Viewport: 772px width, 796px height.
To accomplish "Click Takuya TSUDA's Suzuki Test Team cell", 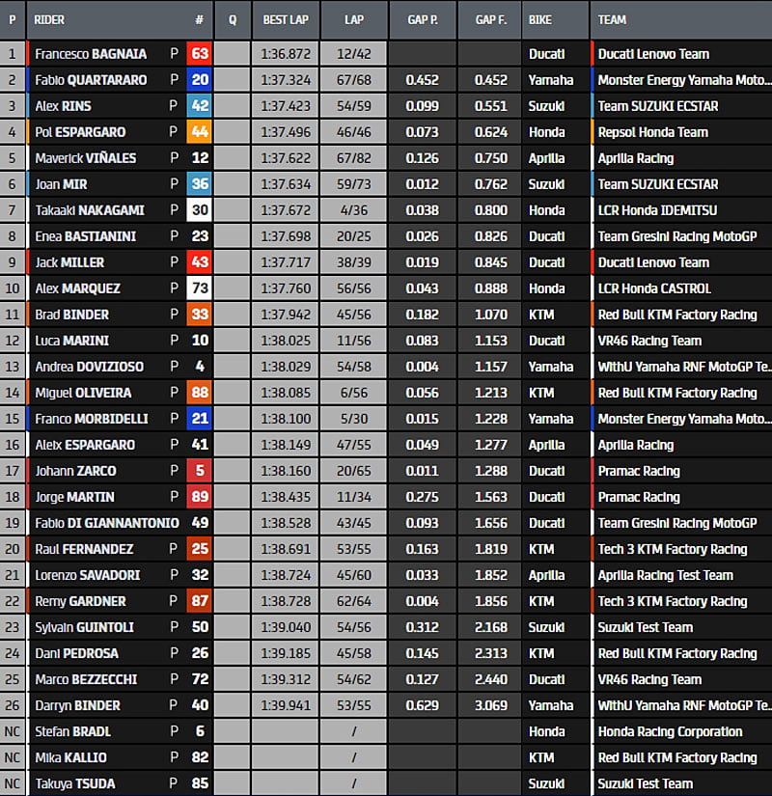I will click(645, 783).
